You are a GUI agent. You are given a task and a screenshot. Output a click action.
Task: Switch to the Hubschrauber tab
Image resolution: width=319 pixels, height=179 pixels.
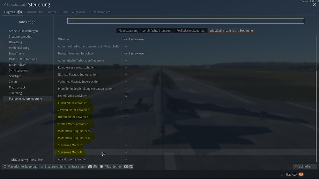(x=34, y=12)
